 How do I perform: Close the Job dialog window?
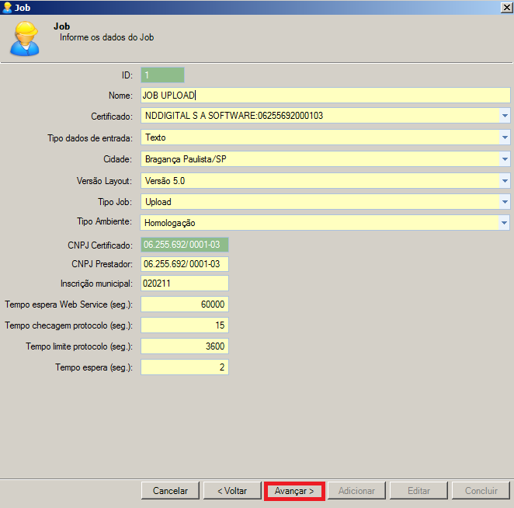coord(505,7)
